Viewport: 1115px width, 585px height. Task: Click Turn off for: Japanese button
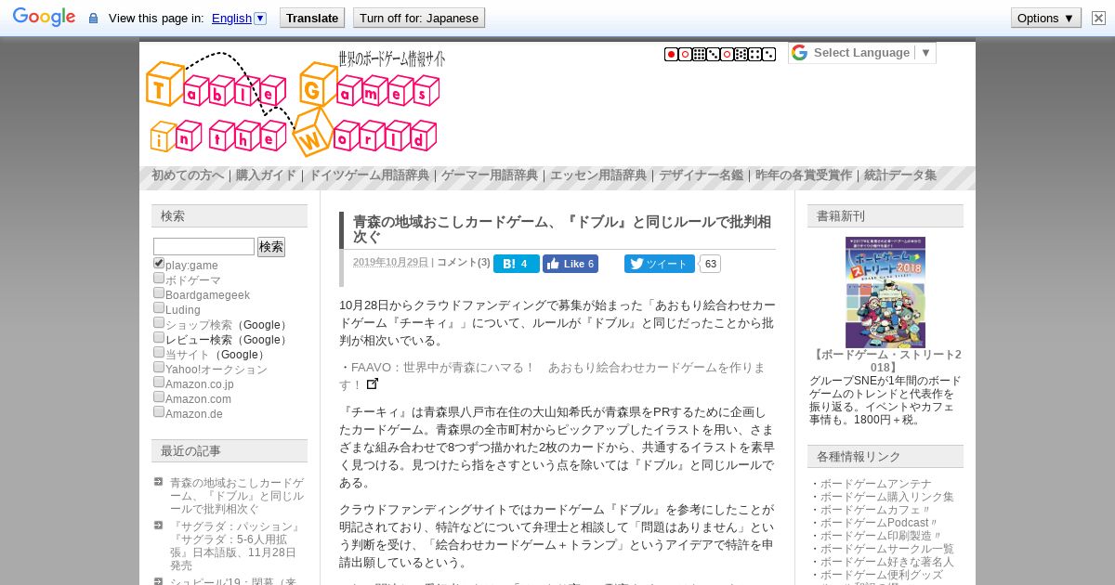[x=419, y=18]
